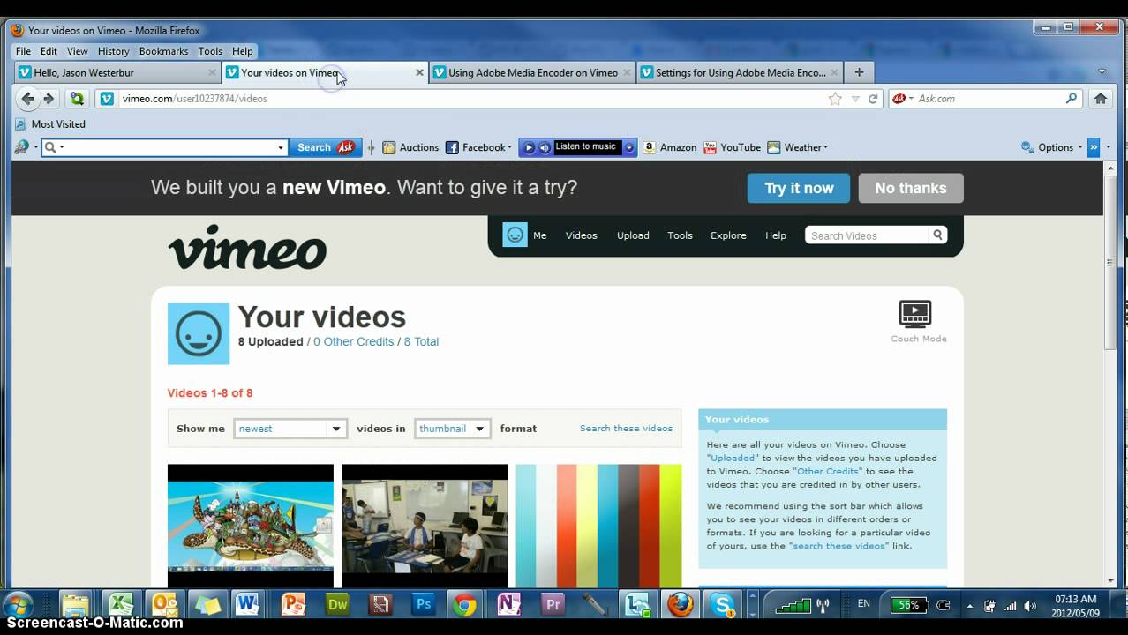
Task: Click the Vimeo site icon in the address bar
Action: (x=107, y=99)
